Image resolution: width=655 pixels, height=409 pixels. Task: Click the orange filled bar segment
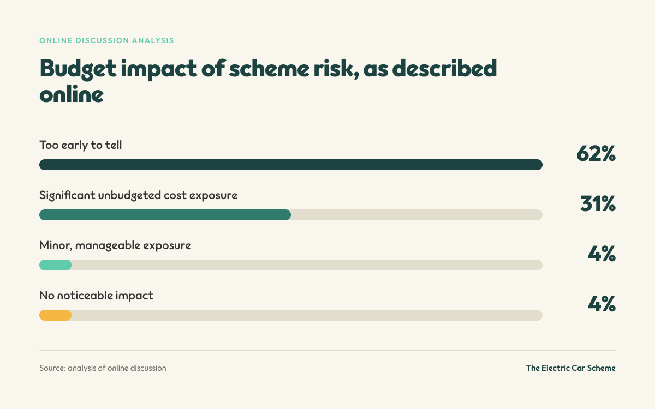55,315
